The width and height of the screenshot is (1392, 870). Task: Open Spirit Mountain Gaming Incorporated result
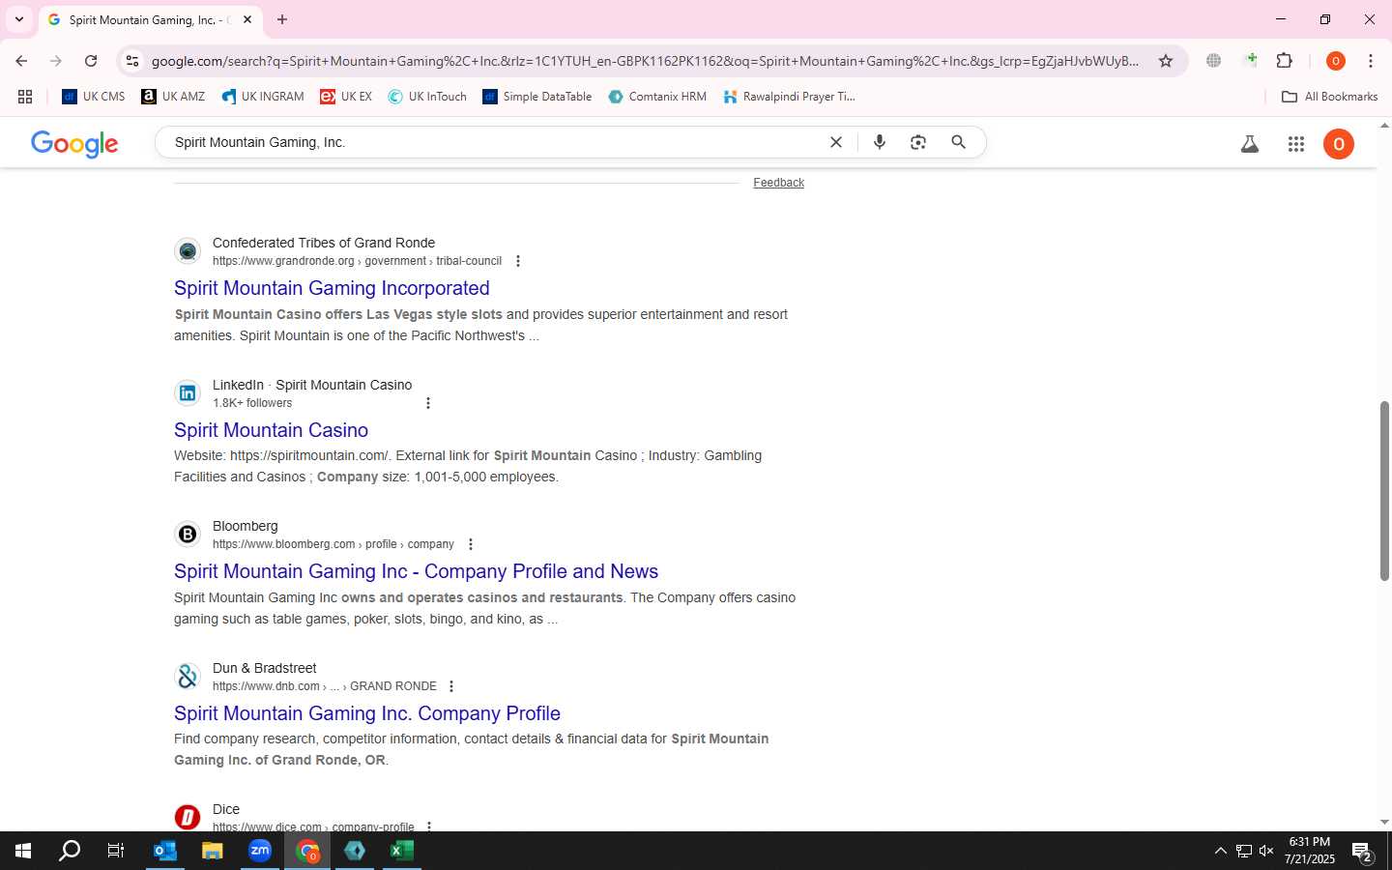pos(332,288)
